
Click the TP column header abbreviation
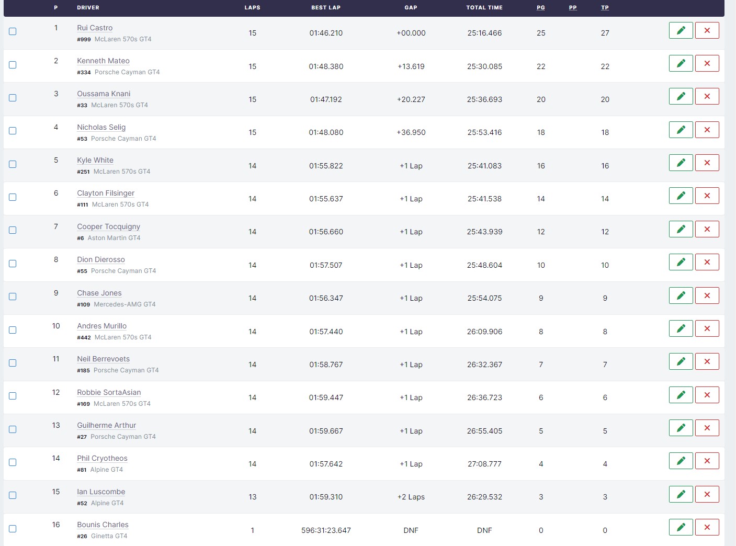[605, 7]
